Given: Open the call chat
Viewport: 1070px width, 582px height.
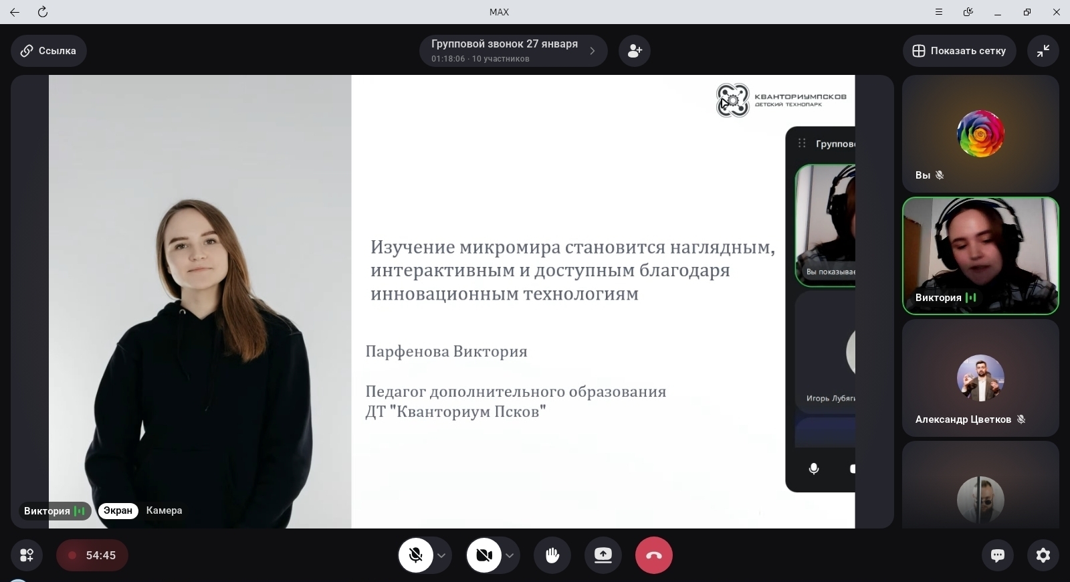Looking at the screenshot, I should 998,555.
